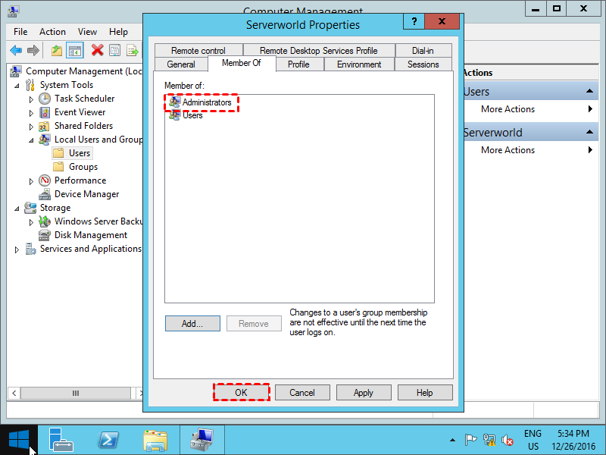
Task: Open Server Manager from the taskbar
Action: point(61,441)
